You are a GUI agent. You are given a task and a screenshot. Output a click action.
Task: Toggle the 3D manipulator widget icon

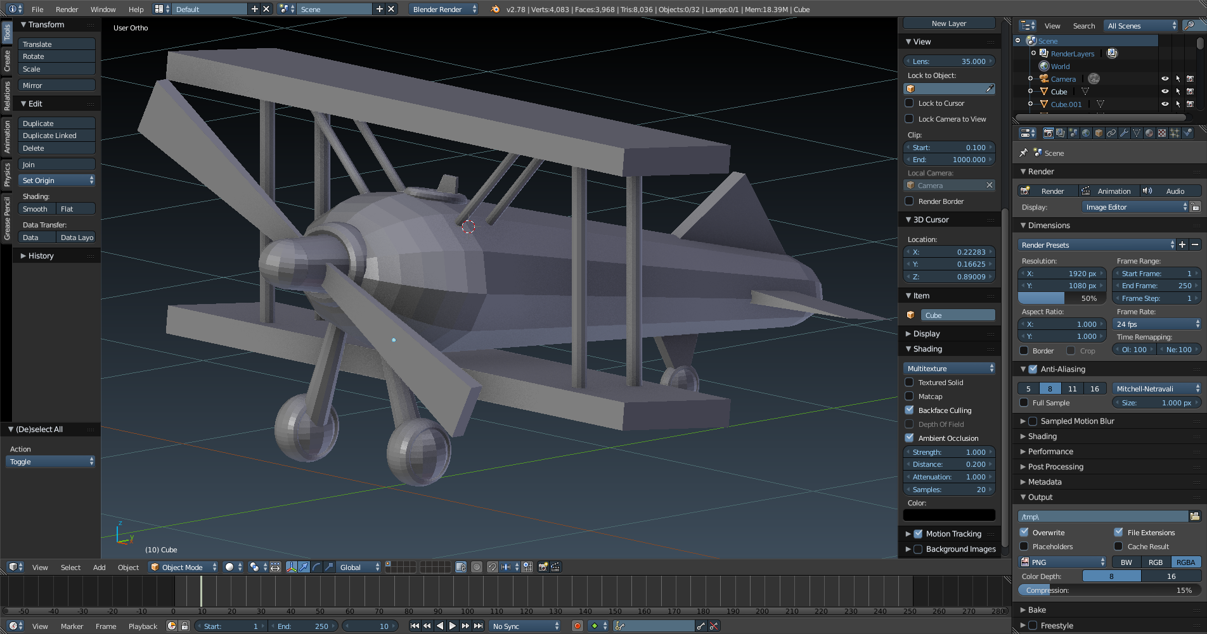[x=292, y=567]
